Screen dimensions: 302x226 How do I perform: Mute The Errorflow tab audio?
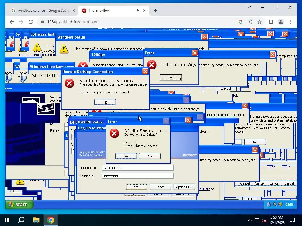coord(138,11)
